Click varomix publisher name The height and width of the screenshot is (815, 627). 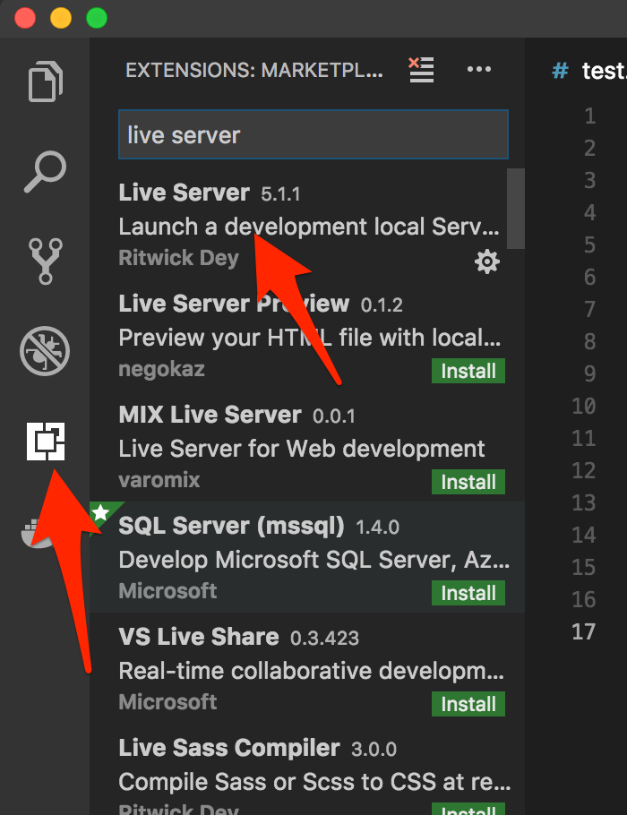[159, 480]
